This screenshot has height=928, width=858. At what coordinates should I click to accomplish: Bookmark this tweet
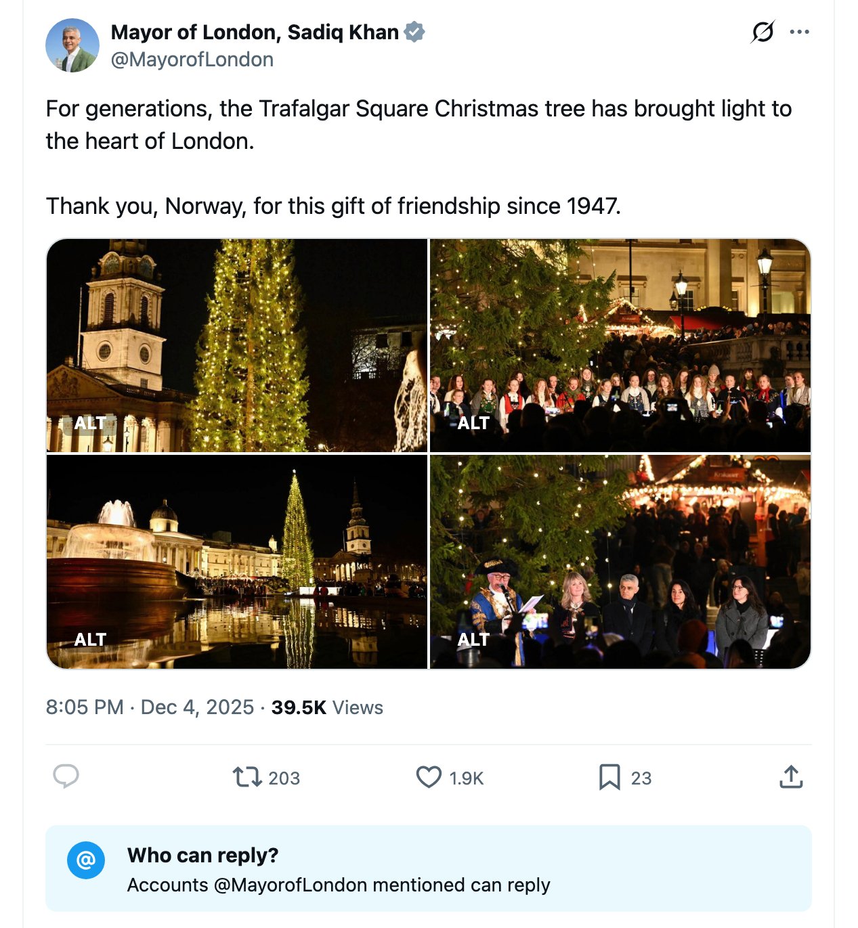pos(609,777)
